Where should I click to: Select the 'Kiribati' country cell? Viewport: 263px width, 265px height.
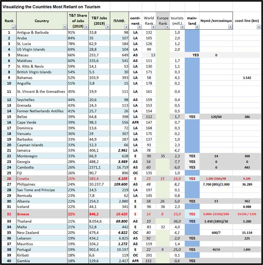tap(42, 255)
